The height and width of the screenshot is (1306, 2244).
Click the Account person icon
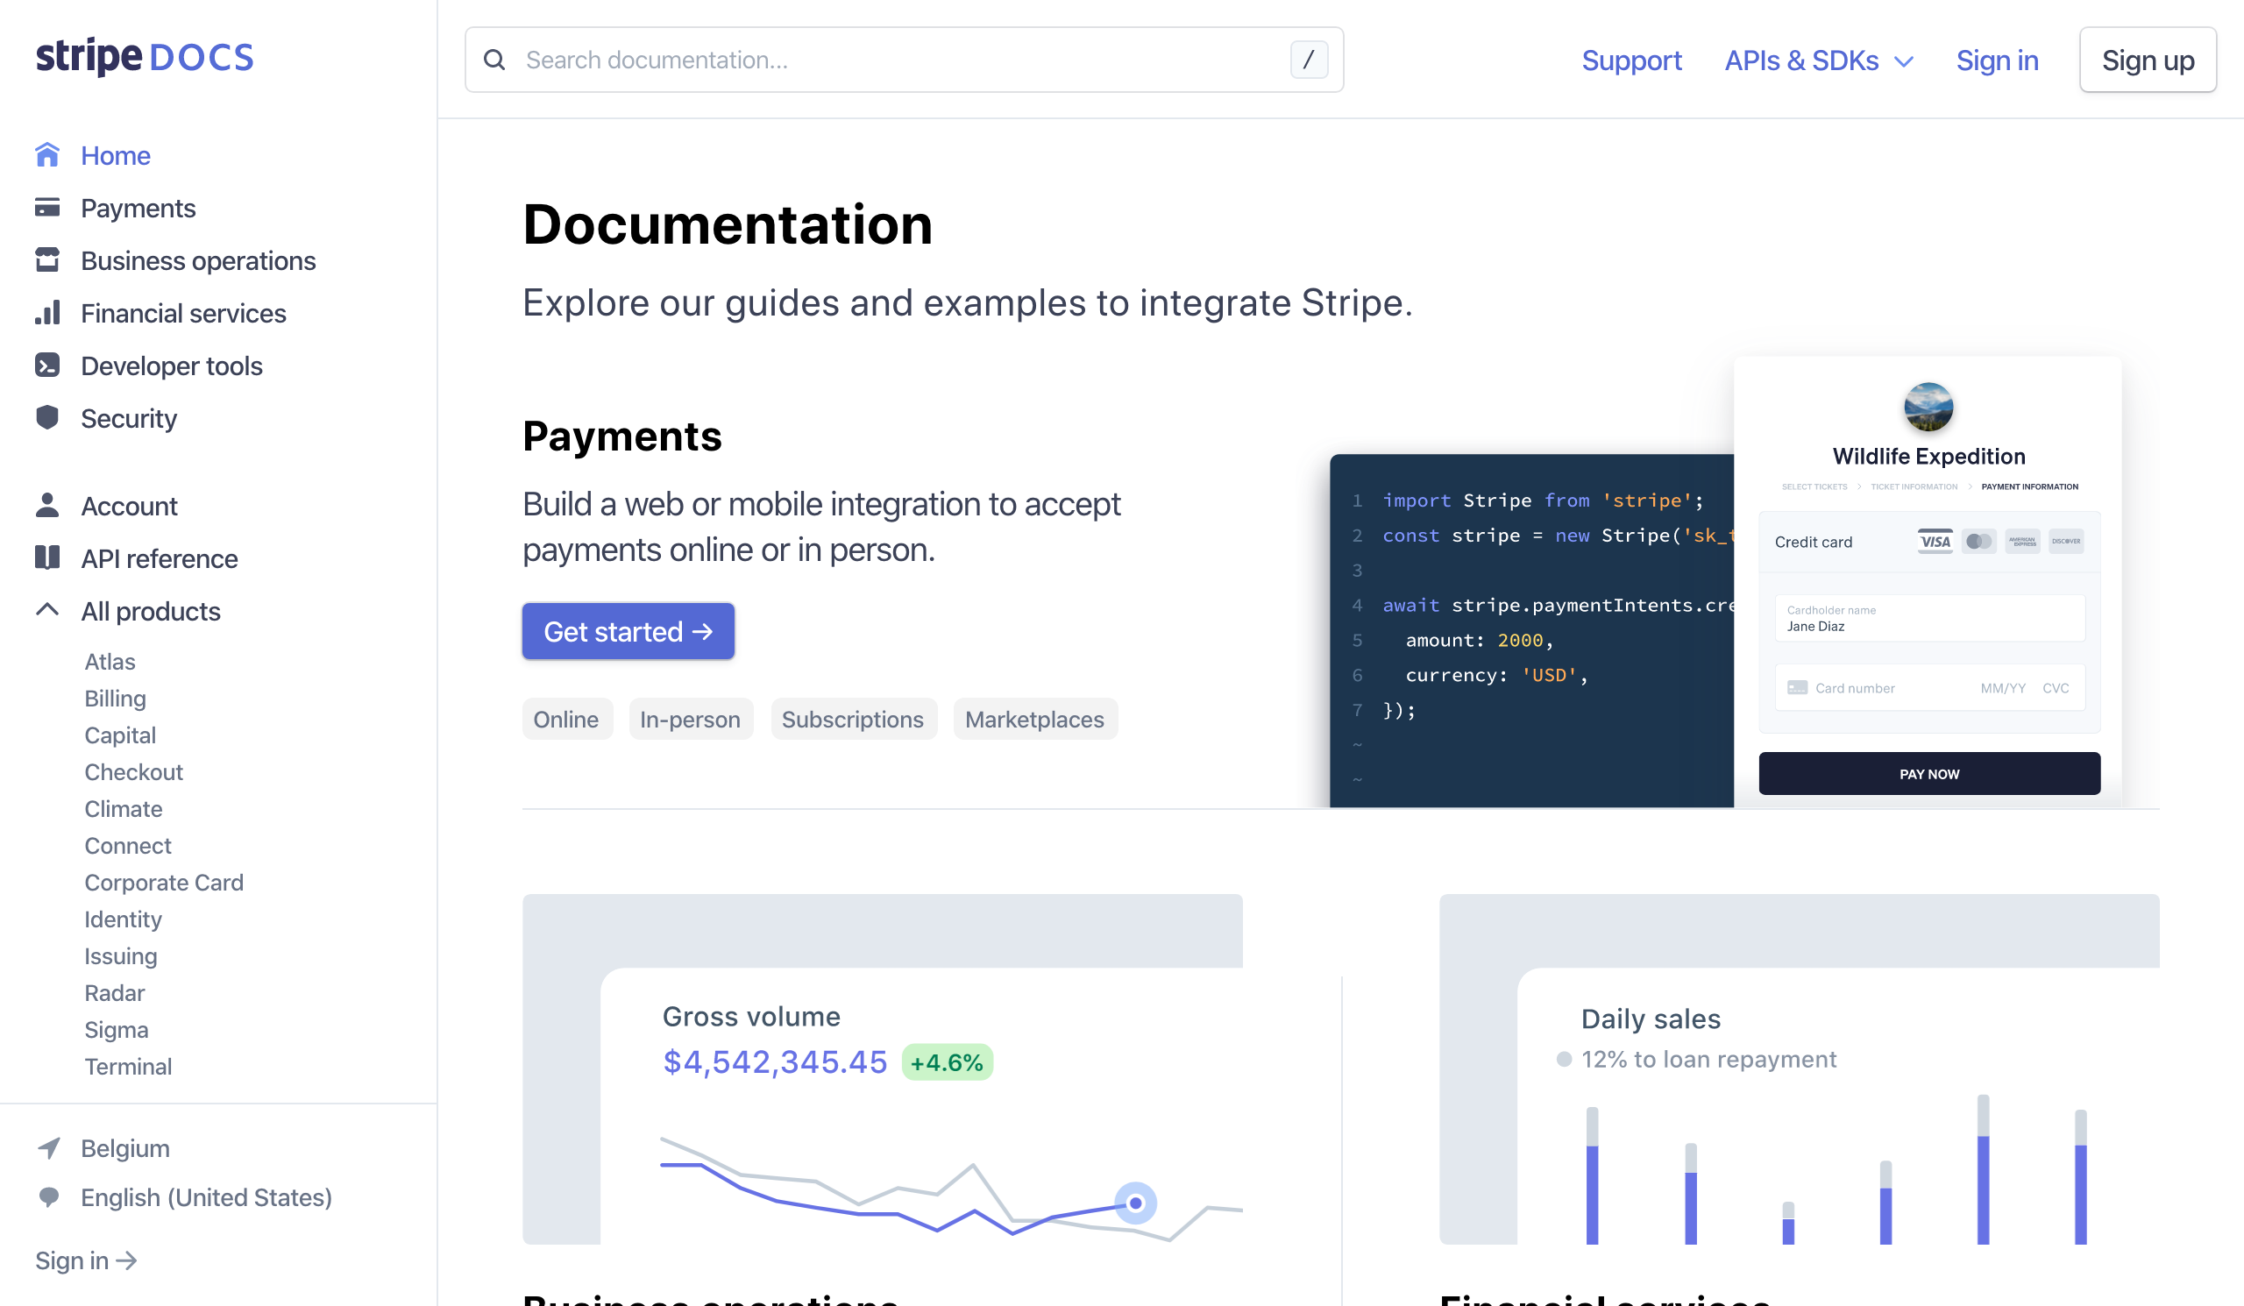(47, 506)
